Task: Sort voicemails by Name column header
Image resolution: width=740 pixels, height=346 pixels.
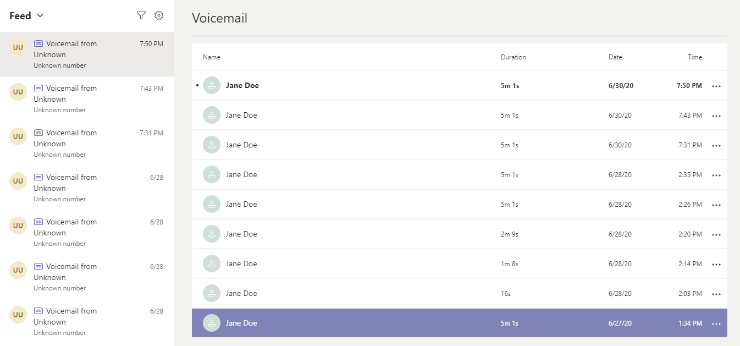Action: pos(212,57)
